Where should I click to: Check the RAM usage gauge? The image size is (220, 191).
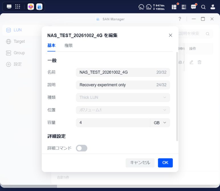tap(149, 7)
